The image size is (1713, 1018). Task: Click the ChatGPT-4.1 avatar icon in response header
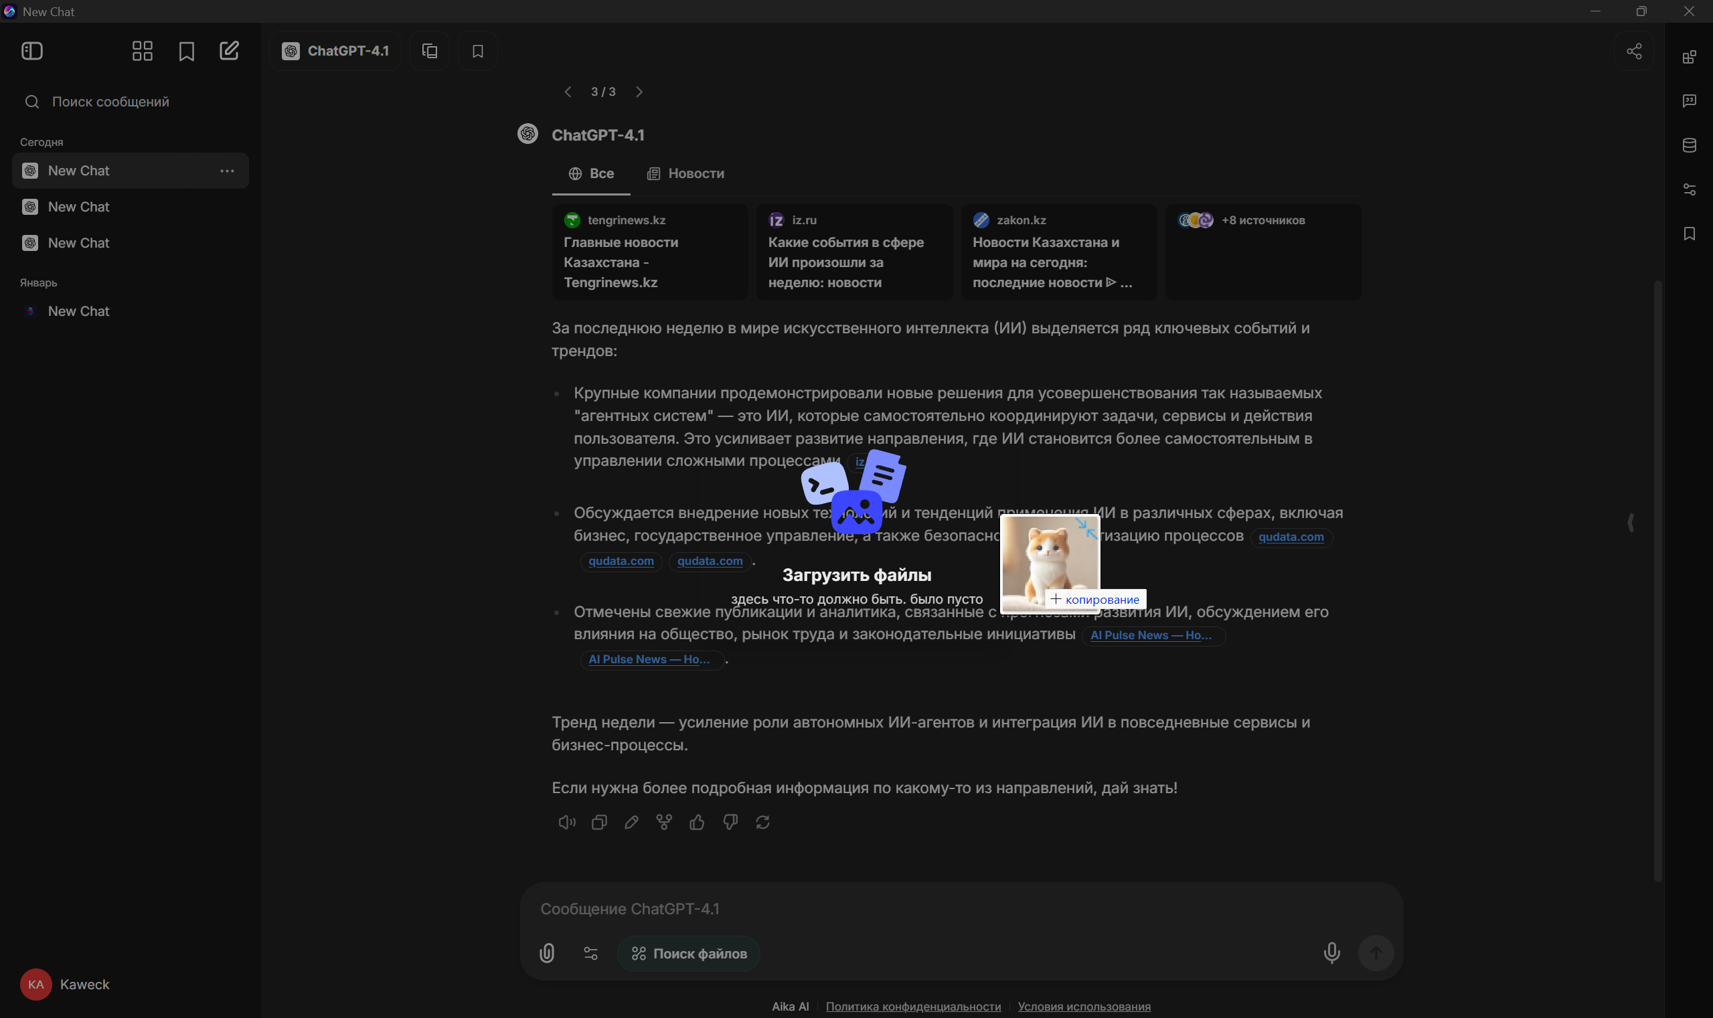click(527, 134)
